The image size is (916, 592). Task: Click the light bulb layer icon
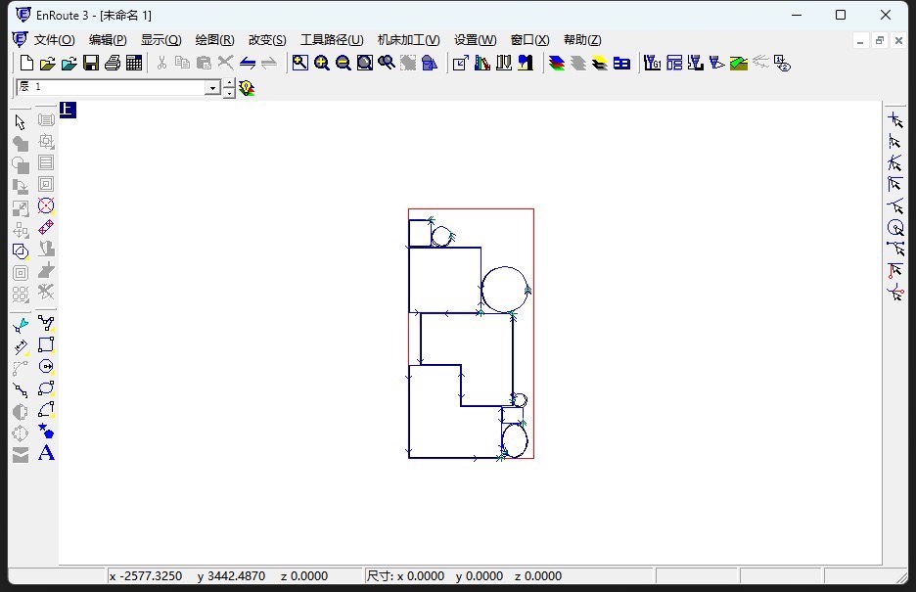248,88
